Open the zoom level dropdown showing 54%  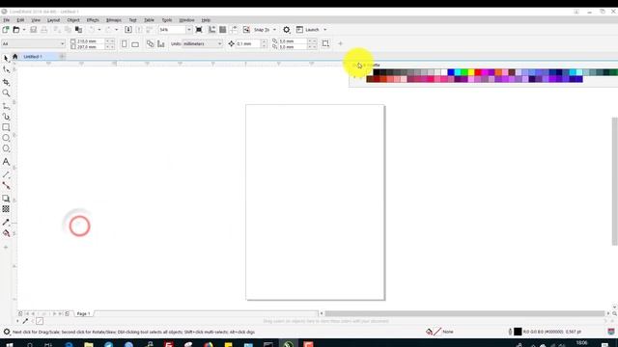(x=189, y=30)
